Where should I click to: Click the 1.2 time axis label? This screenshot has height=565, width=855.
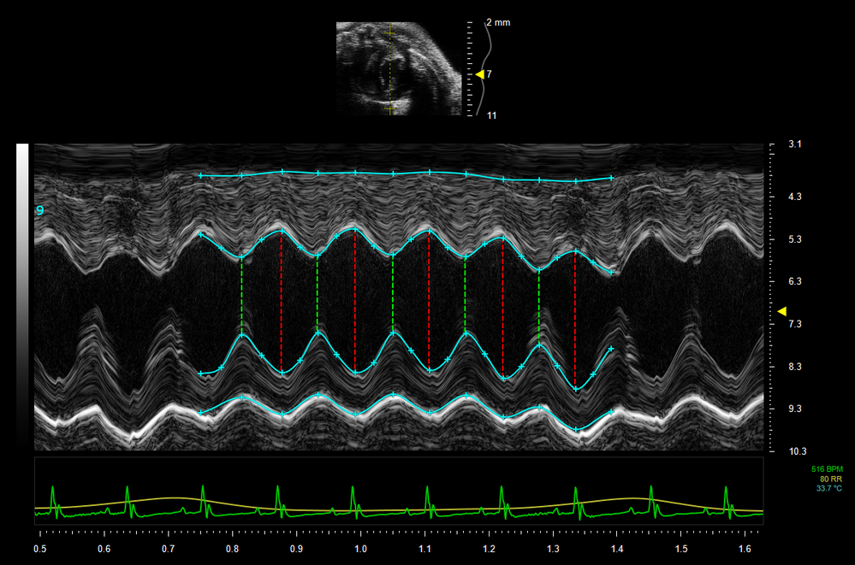pos(489,549)
